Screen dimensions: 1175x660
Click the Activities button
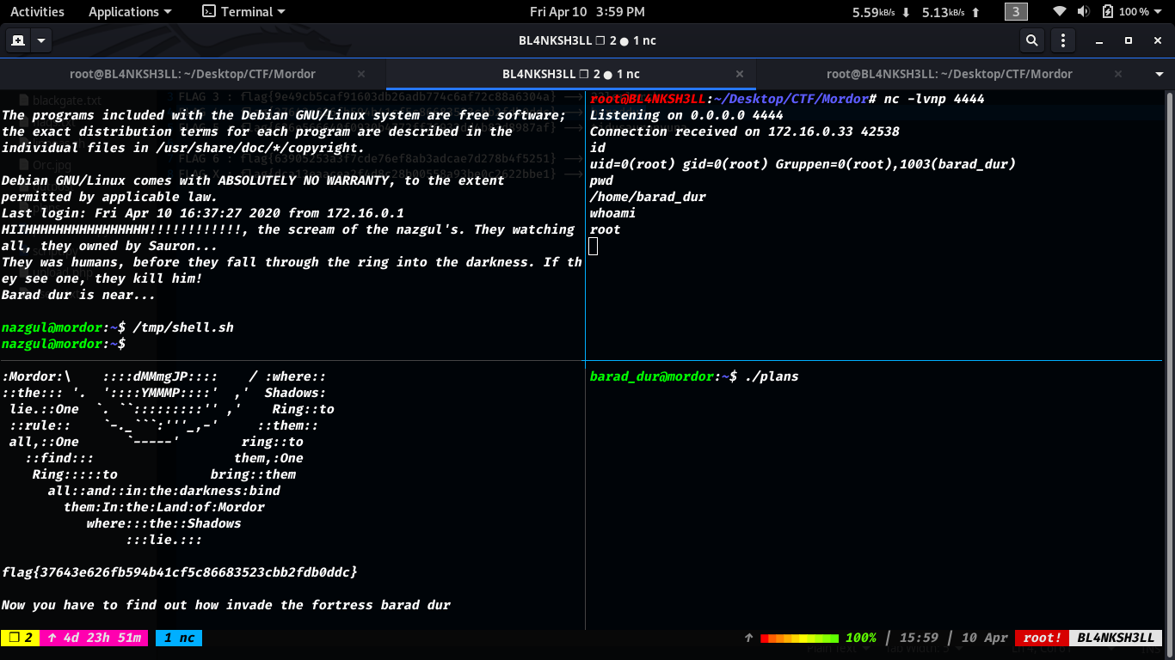coord(37,12)
